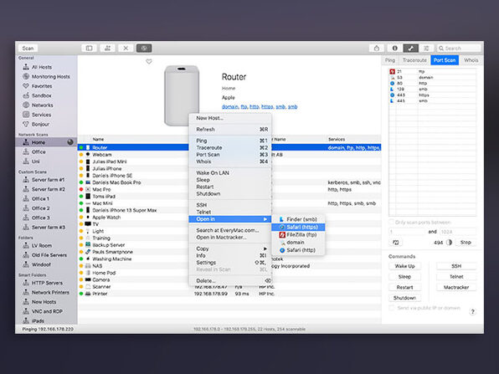
Task: Click the network hosts toolbar icon
Action: coord(107,48)
